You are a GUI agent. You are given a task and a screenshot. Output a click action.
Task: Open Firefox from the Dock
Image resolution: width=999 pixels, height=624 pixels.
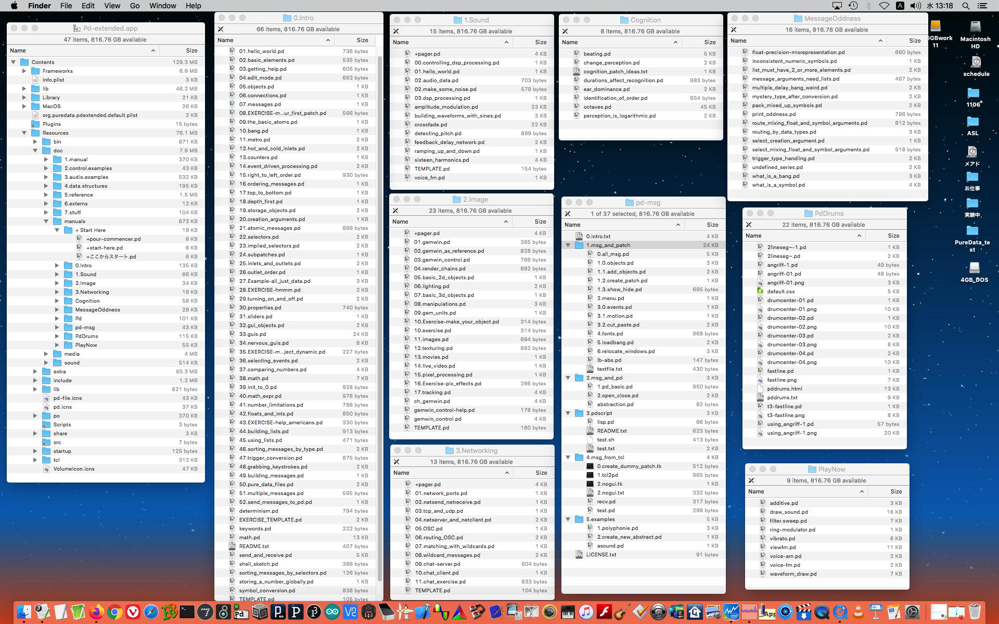pyautogui.click(x=96, y=612)
